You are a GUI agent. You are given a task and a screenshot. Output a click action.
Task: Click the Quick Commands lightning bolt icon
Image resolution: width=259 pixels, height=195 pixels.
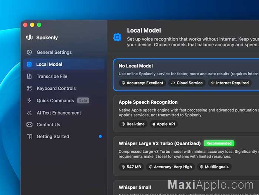click(29, 100)
